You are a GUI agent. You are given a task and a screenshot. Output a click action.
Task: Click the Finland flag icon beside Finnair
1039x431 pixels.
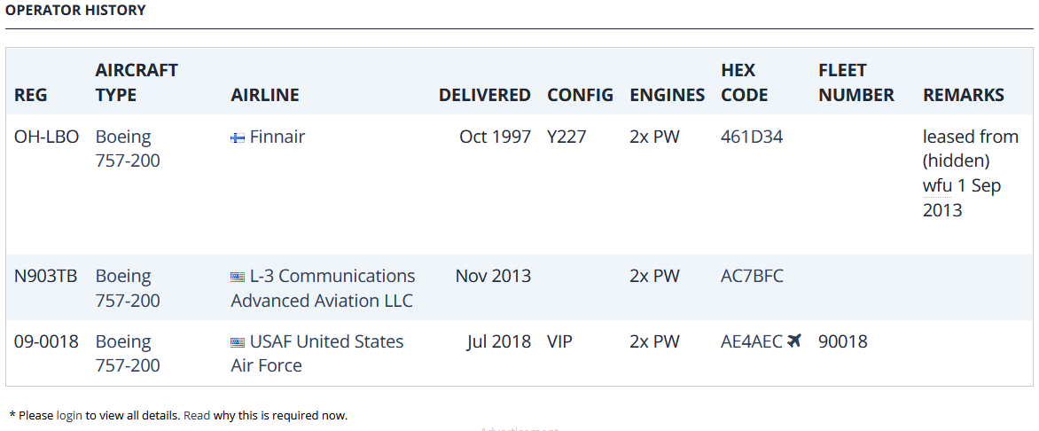(238, 138)
